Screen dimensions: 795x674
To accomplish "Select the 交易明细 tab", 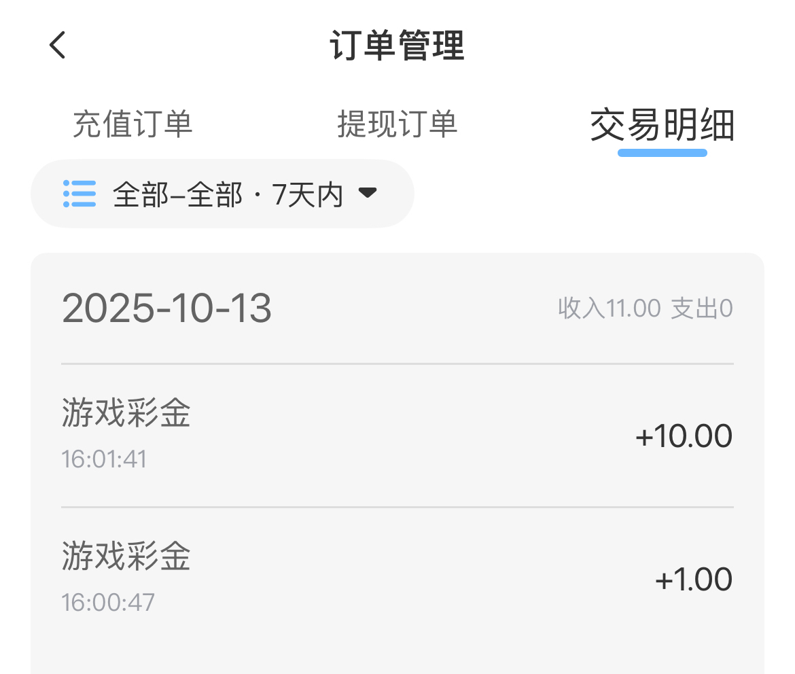I will tap(662, 126).
